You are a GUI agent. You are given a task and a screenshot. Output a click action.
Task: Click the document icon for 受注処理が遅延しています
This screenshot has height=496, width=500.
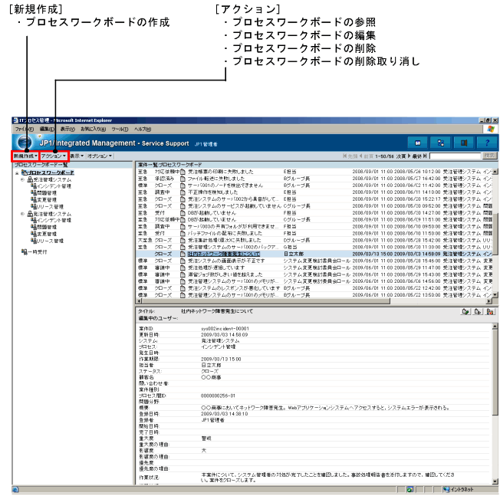183,268
